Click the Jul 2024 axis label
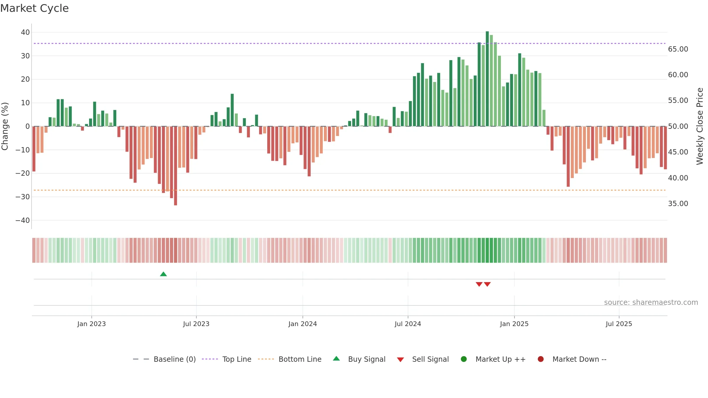708x398 pixels. pos(408,324)
